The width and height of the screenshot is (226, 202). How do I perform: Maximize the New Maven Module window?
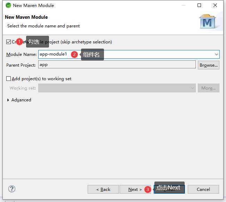(199, 5)
